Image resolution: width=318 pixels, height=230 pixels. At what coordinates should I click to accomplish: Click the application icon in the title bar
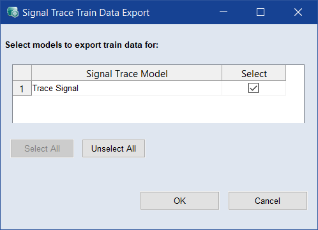point(13,12)
